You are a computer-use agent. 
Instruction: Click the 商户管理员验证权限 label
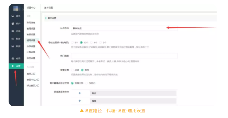[59, 83]
